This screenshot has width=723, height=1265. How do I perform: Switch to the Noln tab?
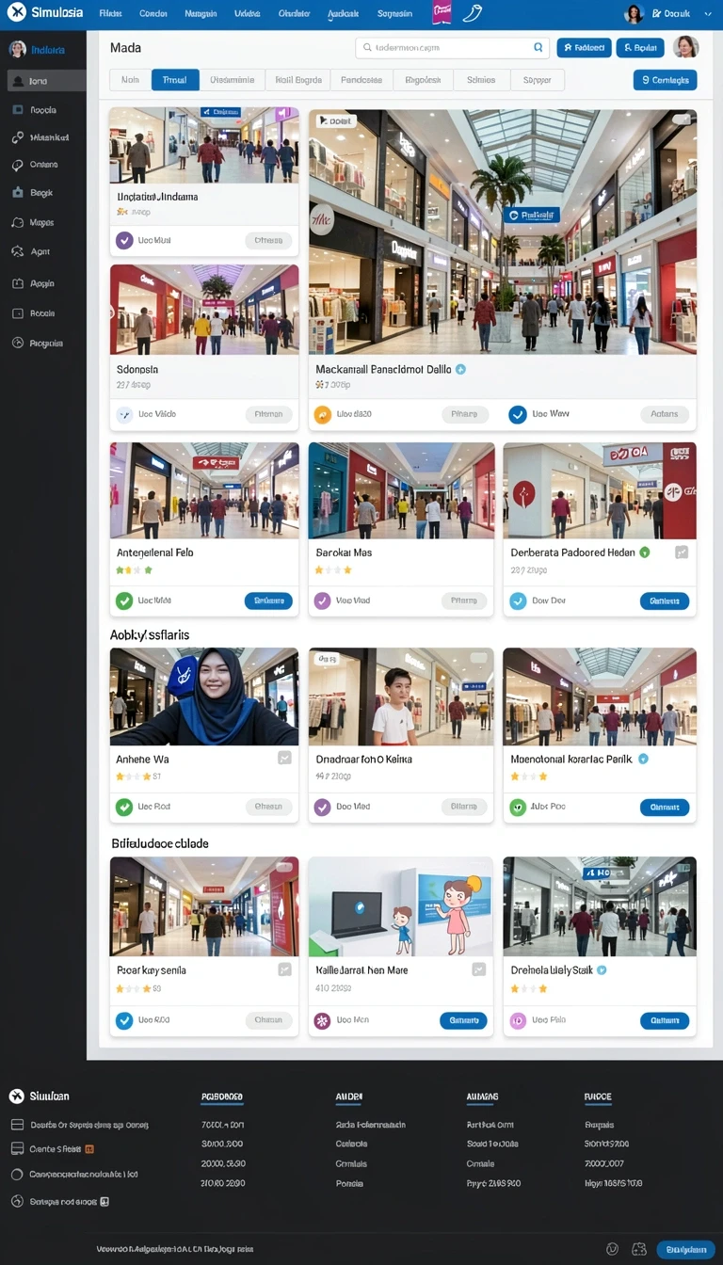[130, 80]
